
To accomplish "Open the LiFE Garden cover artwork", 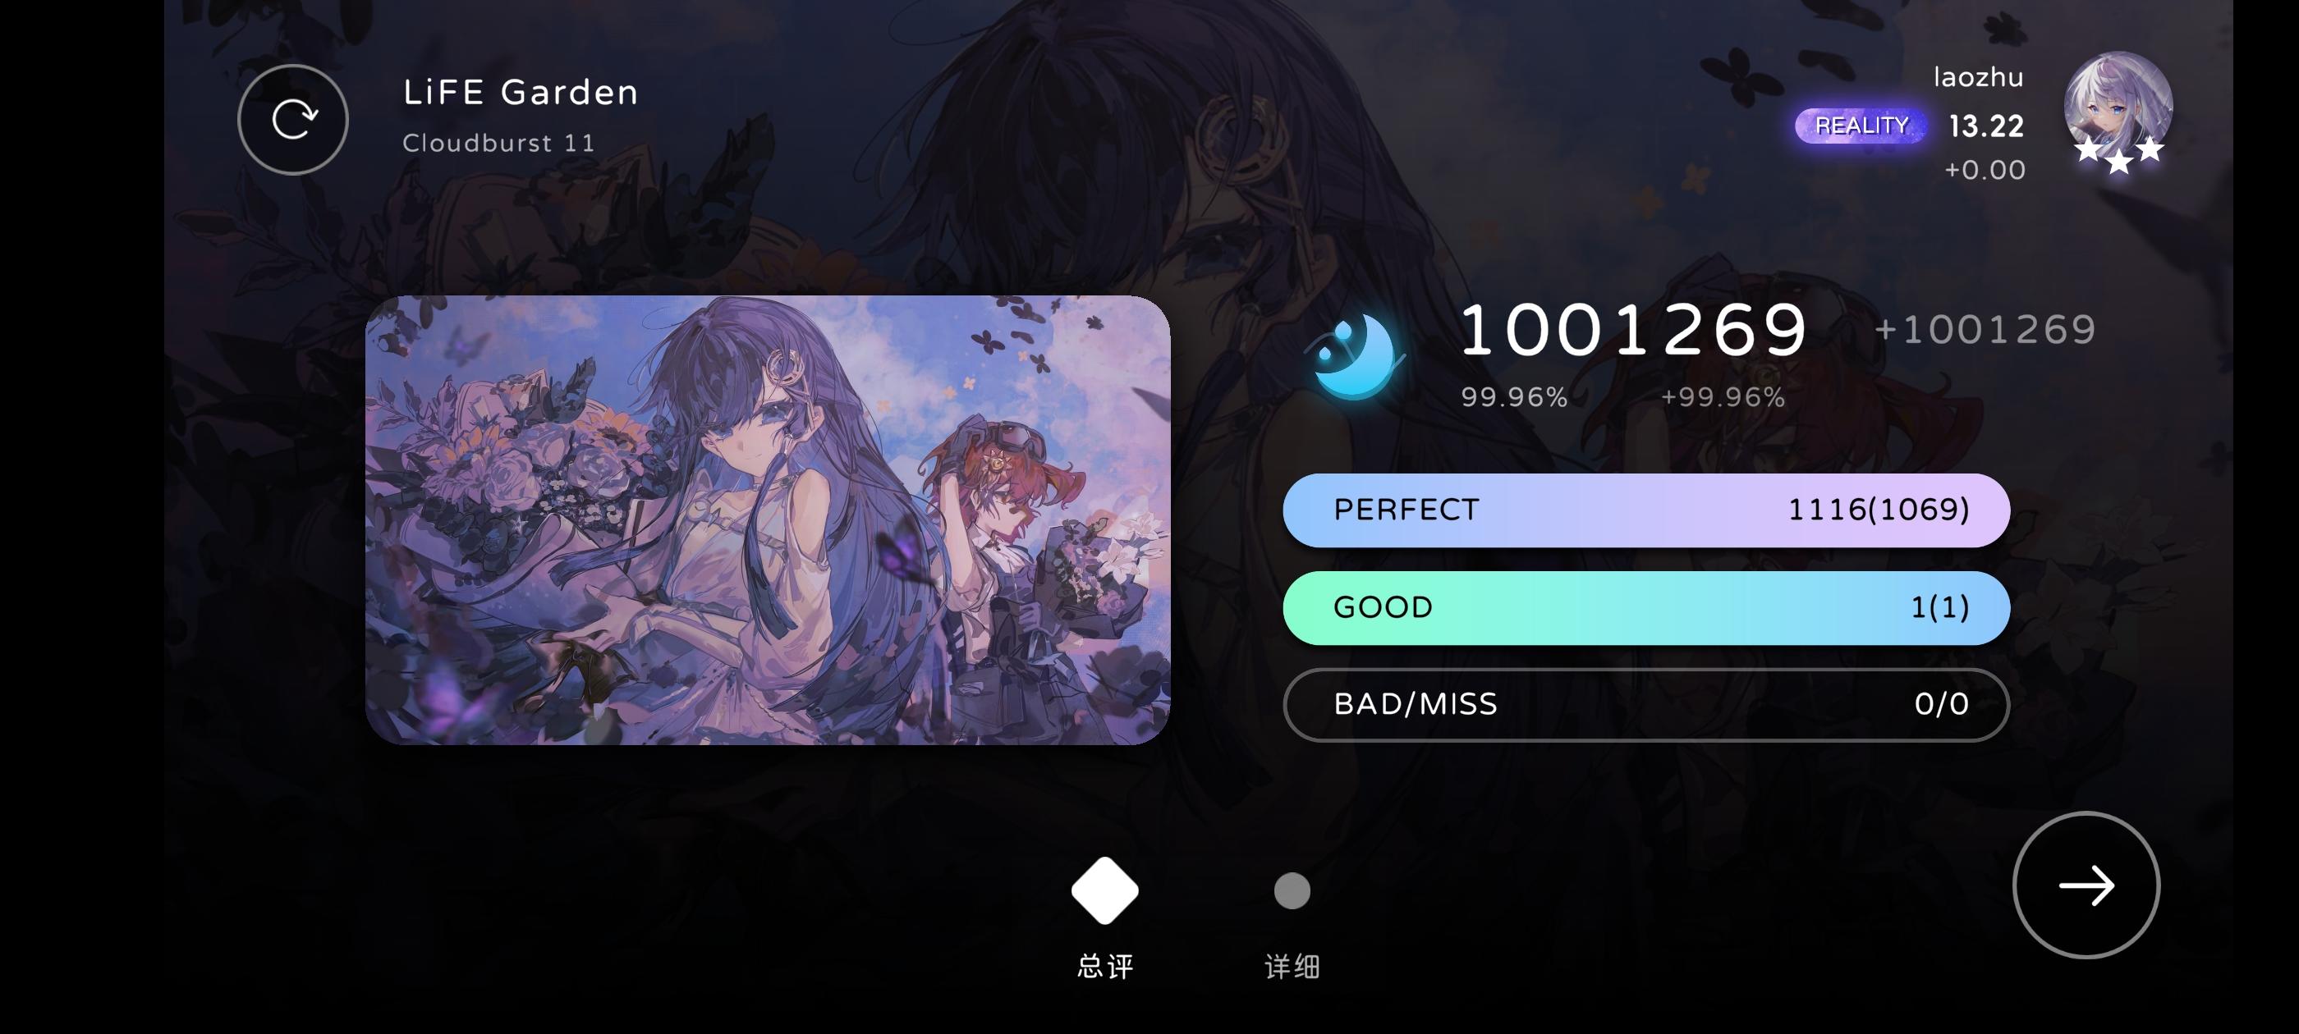I will [768, 520].
